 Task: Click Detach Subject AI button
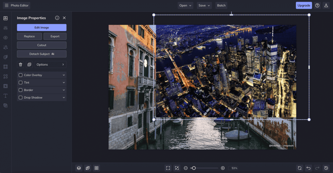(42, 54)
